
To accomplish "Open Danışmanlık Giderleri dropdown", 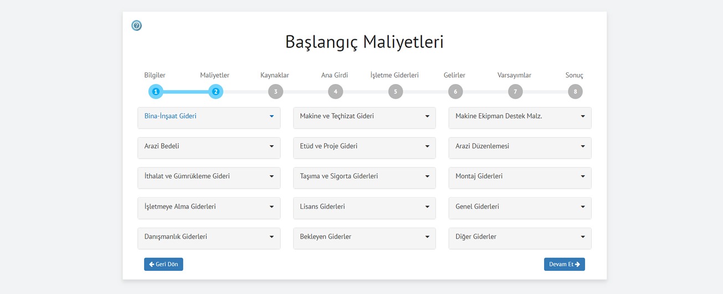I will pos(209,238).
